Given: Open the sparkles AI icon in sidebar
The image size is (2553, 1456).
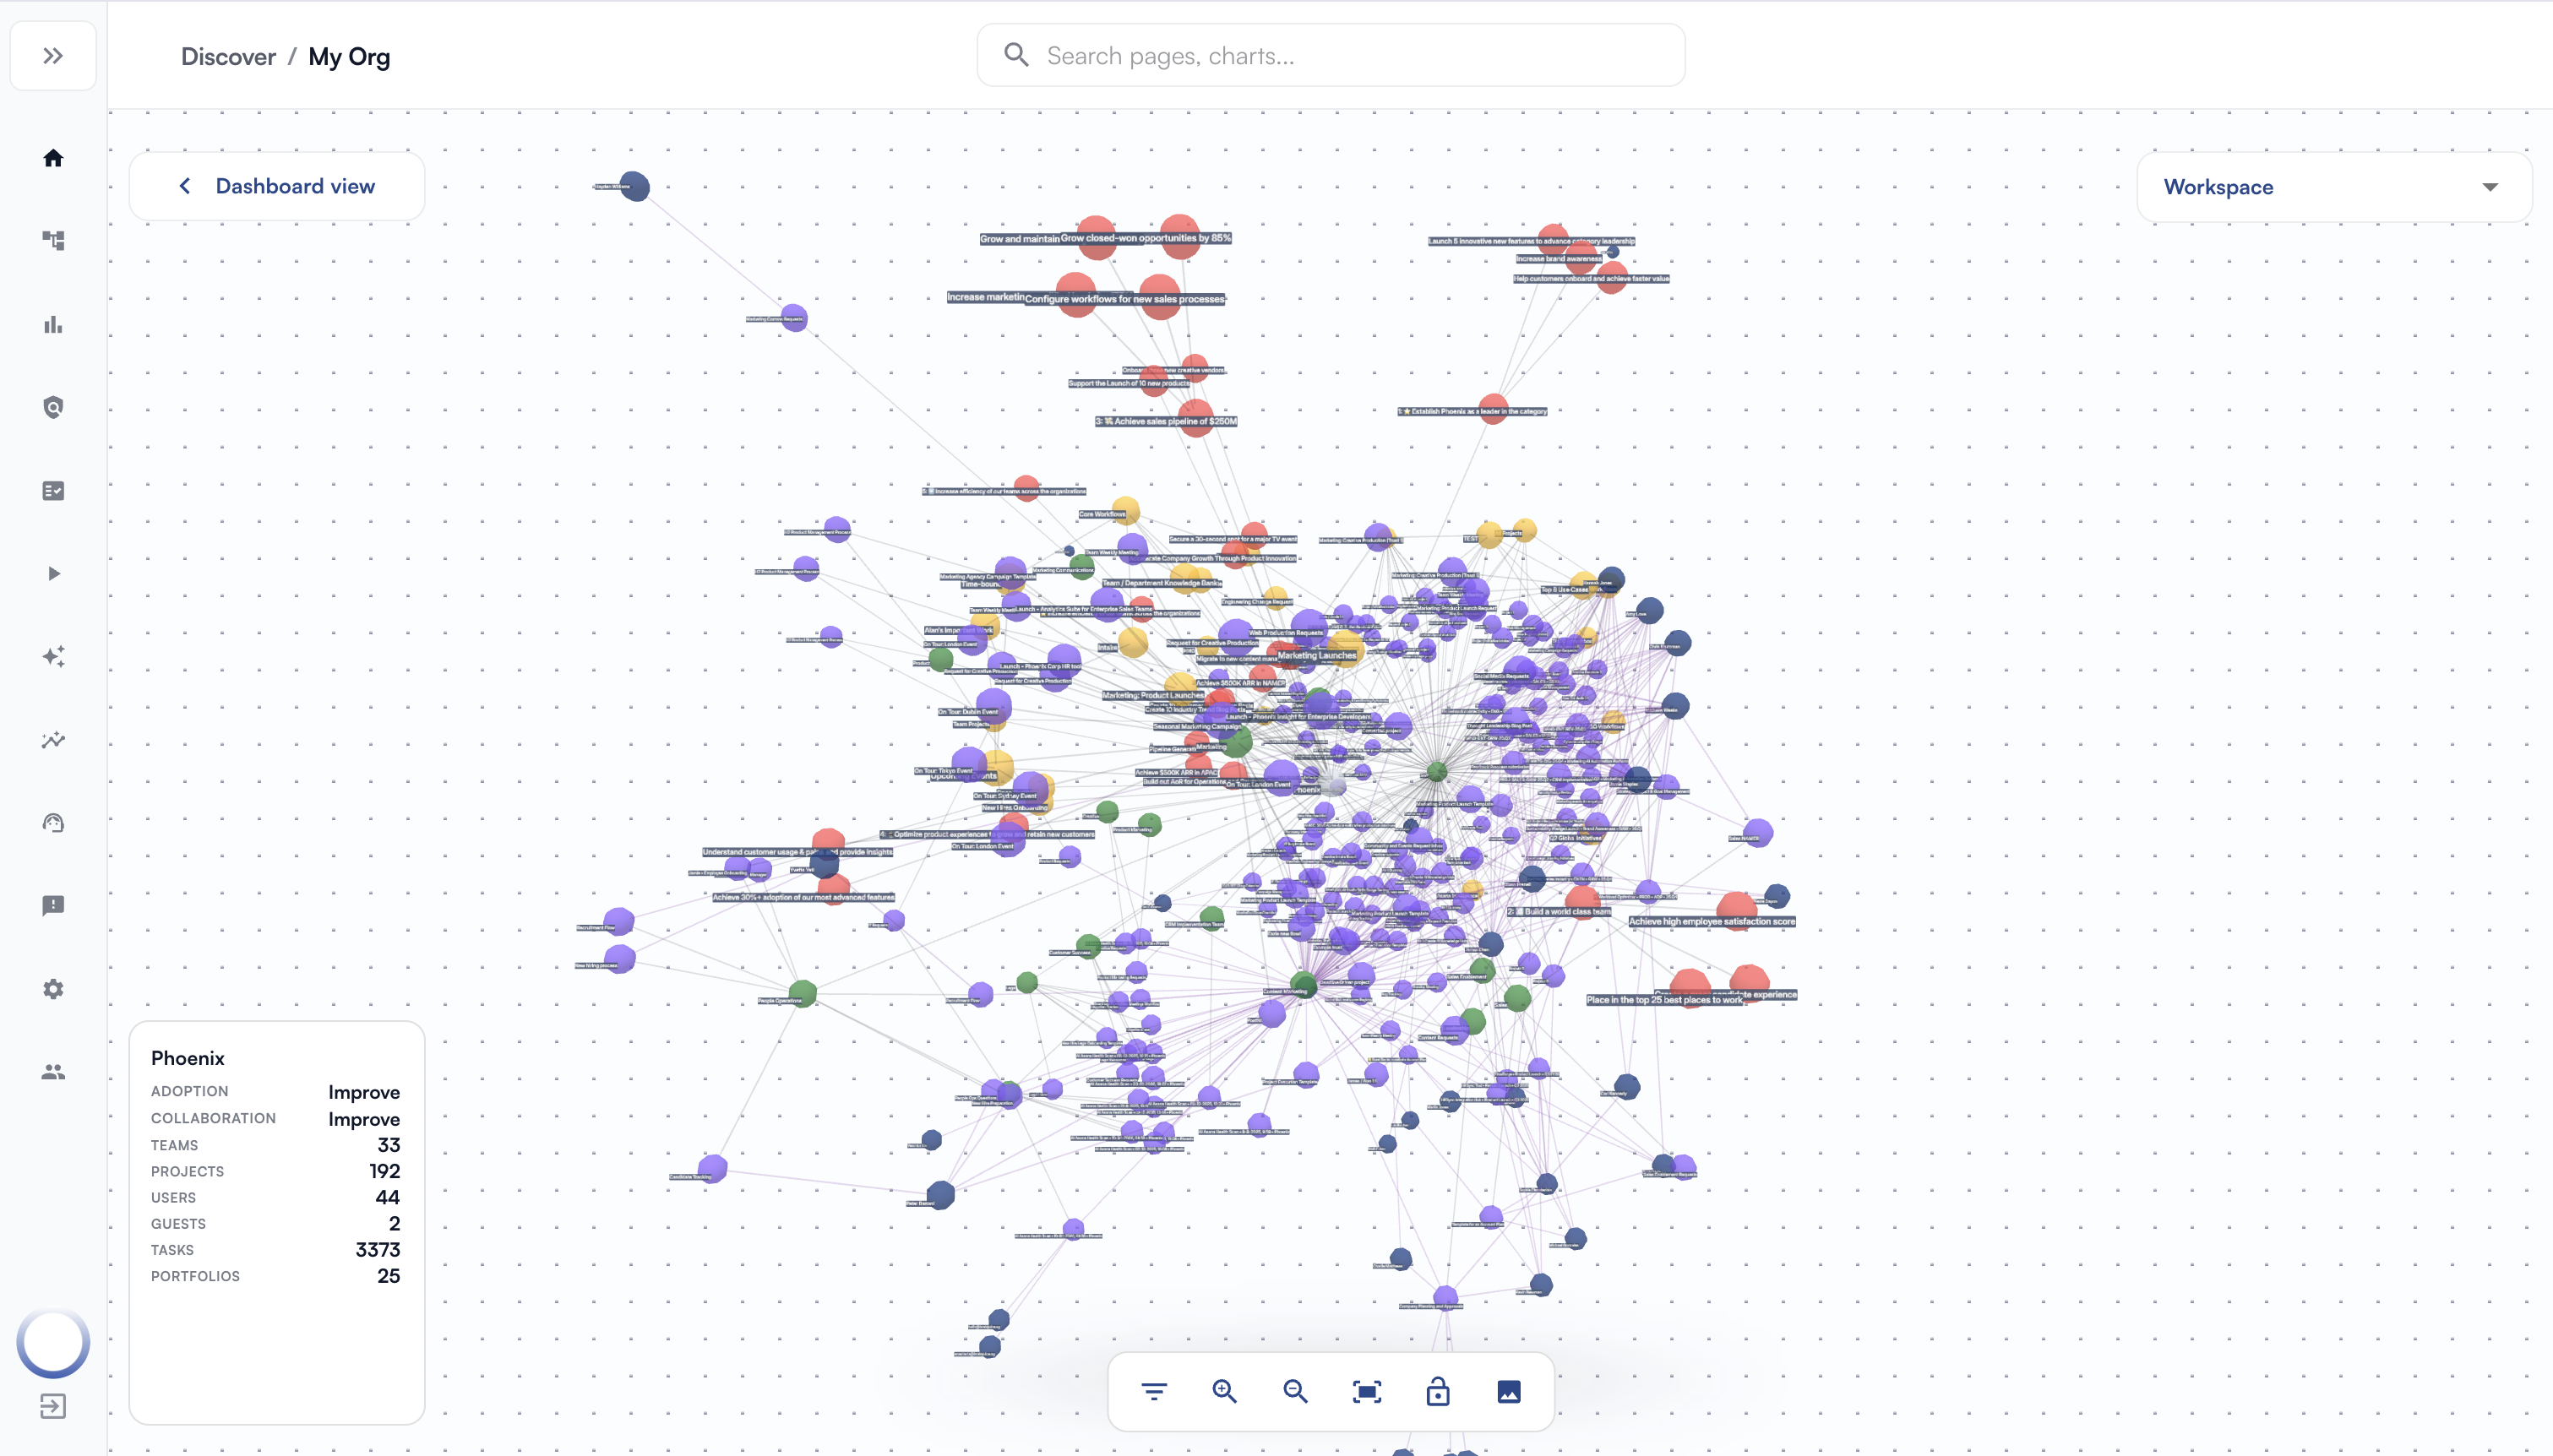Looking at the screenshot, I should tap(53, 656).
